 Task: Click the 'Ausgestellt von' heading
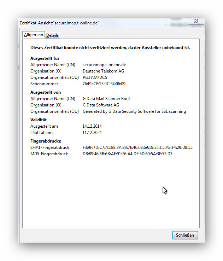click(x=45, y=92)
